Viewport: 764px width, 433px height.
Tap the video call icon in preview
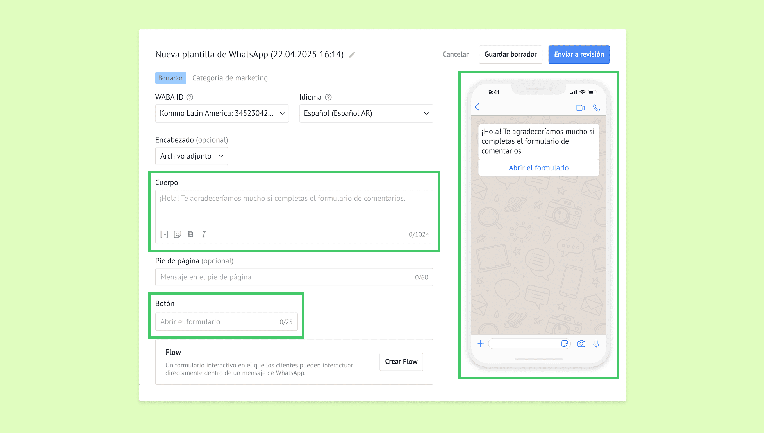click(580, 108)
